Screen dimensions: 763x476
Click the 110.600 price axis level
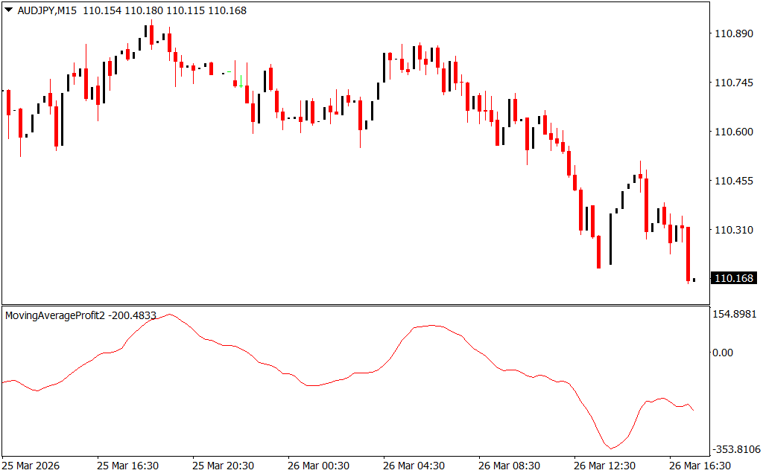(734, 132)
